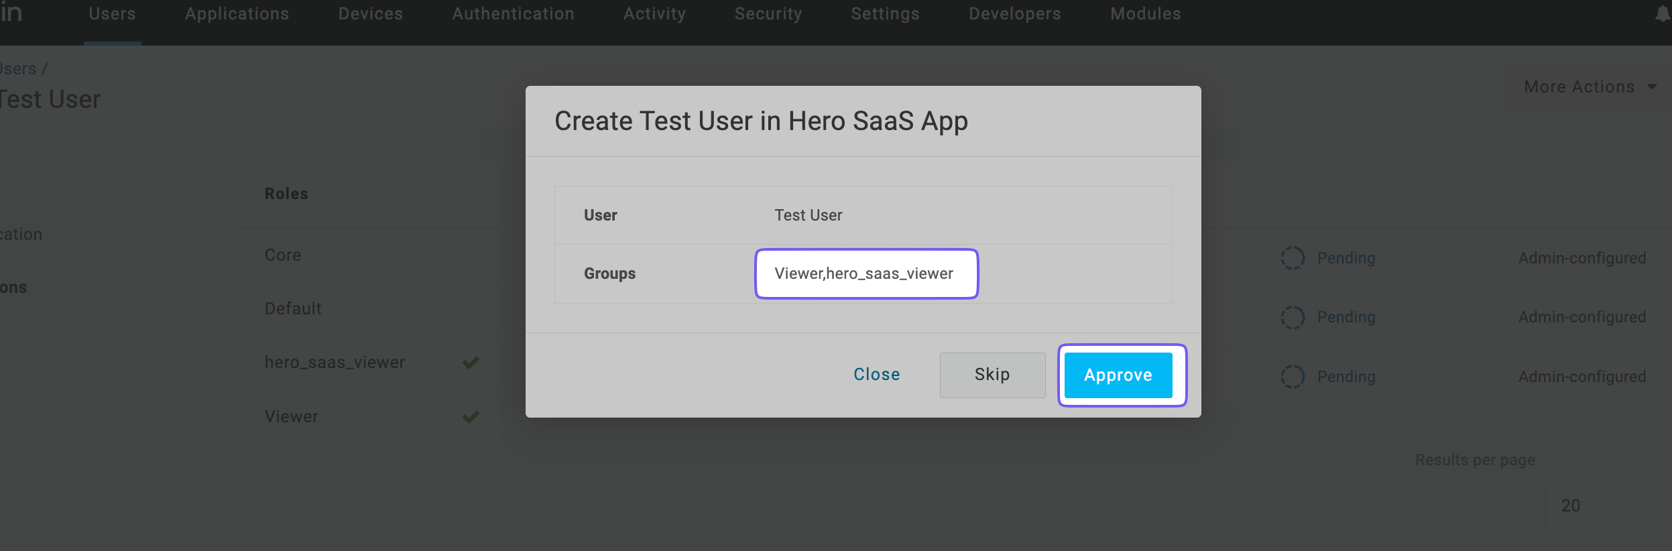Close the Create Test User dialog

pyautogui.click(x=876, y=375)
